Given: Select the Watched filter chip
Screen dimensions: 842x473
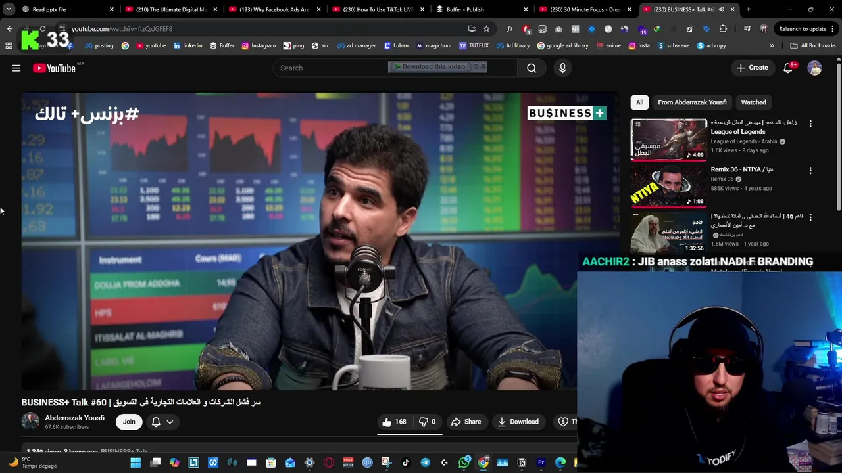Looking at the screenshot, I should [753, 102].
